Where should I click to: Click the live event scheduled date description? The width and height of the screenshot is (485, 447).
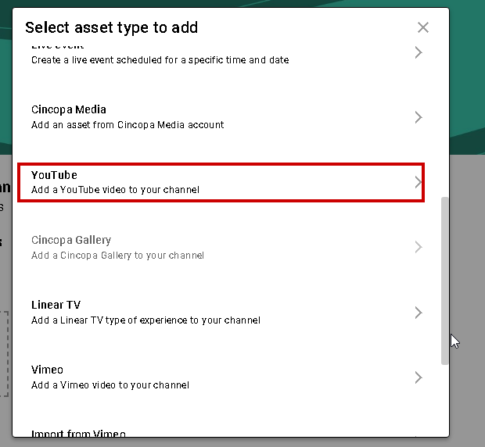point(160,60)
